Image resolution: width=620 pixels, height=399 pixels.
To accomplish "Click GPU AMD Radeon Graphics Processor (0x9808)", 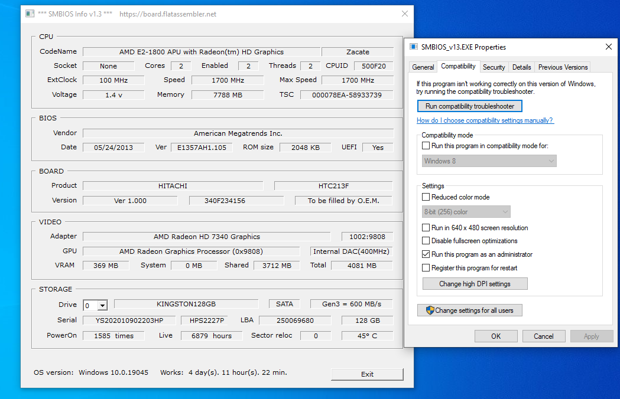I will point(191,251).
